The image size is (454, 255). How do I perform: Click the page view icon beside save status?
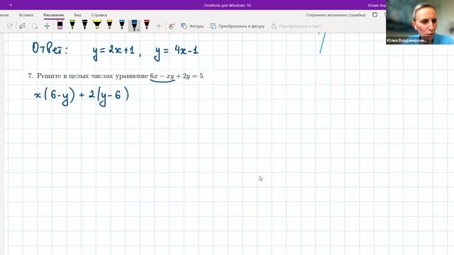click(375, 15)
